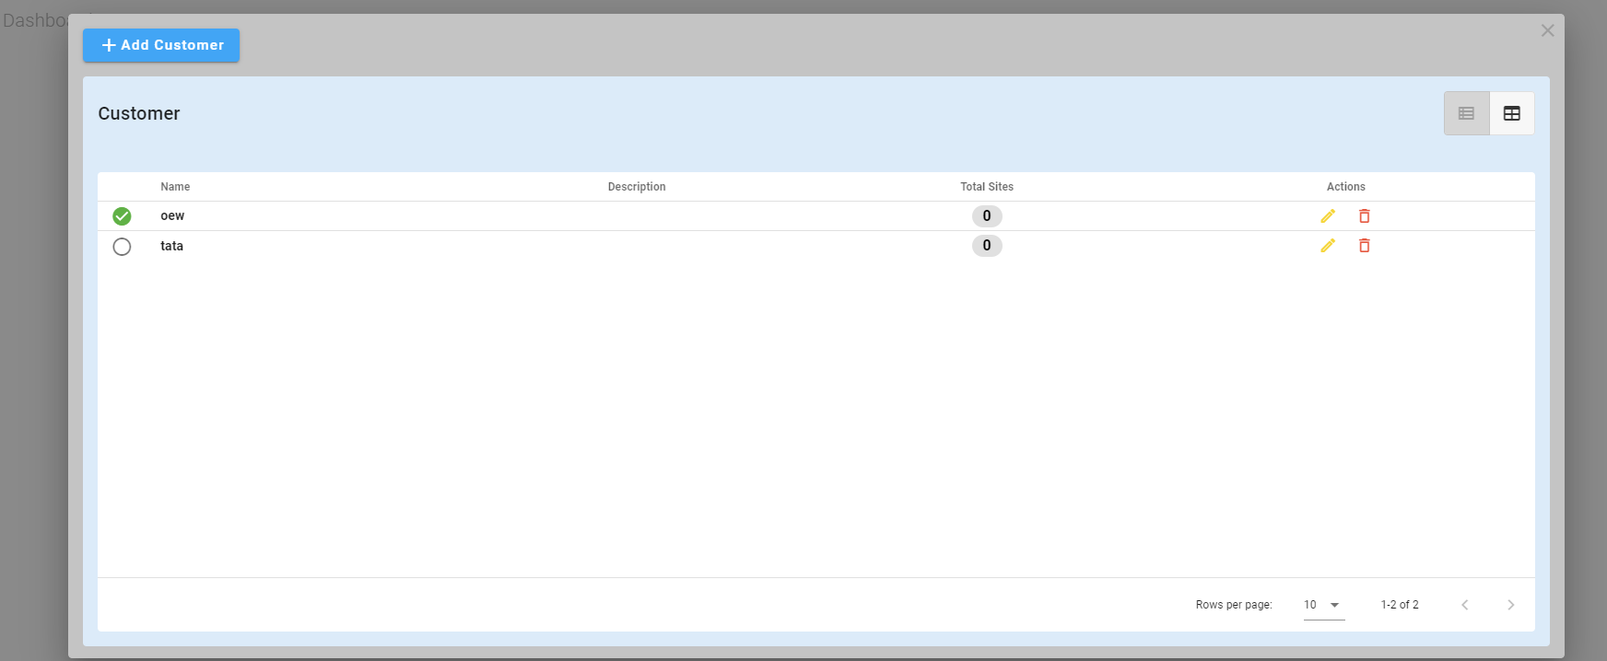This screenshot has height=661, width=1607.
Task: Edit the oew customer with pencil icon
Action: (x=1327, y=216)
